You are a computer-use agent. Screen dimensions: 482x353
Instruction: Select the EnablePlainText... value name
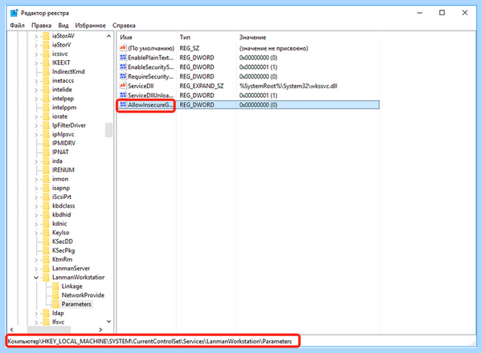pos(151,58)
